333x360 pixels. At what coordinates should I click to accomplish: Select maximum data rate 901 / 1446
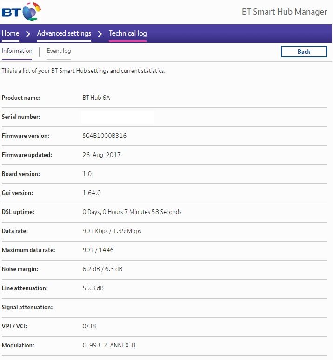click(98, 250)
